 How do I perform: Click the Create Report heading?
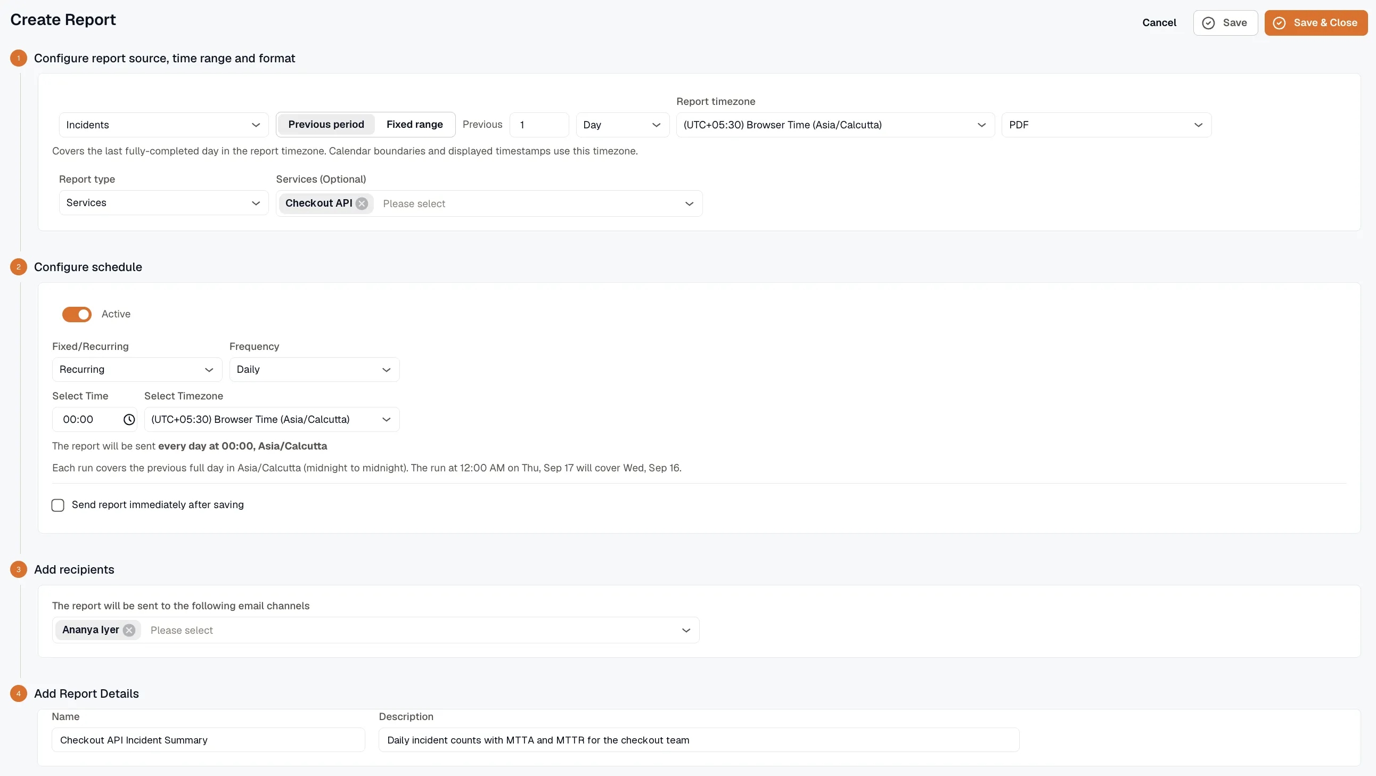[63, 20]
